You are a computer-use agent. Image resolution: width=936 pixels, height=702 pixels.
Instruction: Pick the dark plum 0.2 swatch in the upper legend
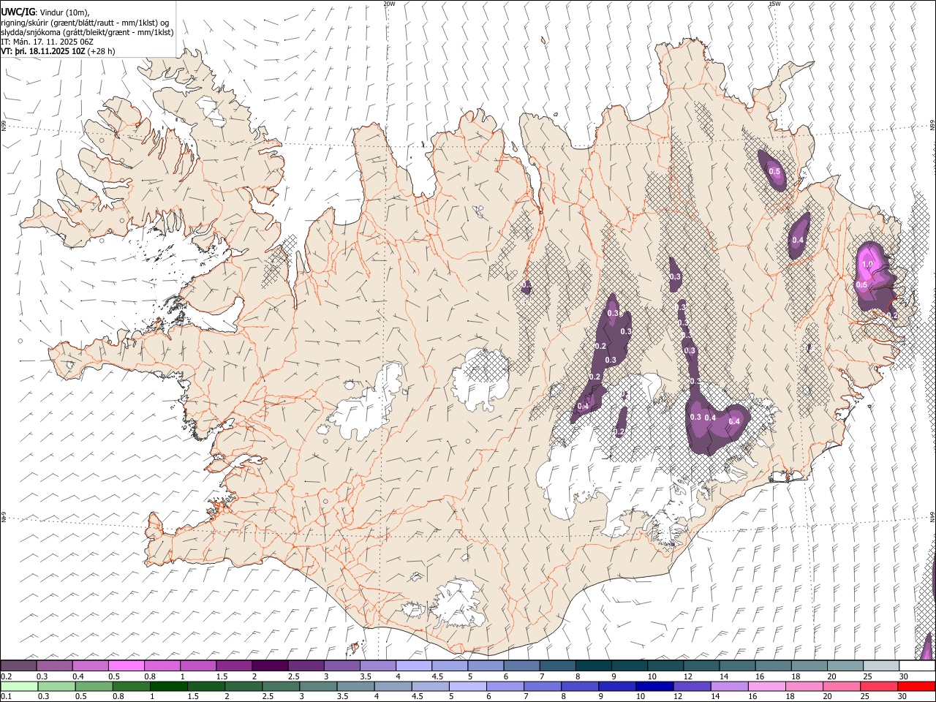coord(18,665)
